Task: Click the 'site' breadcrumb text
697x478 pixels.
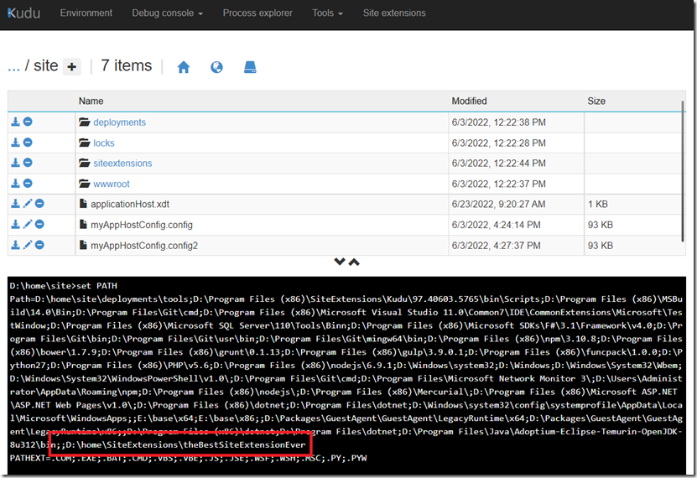Action: click(46, 65)
